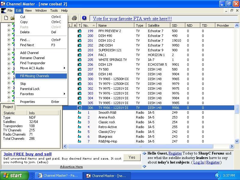Click the TV icon for SUPERDISH 121
Viewport: 240px width, 180px height.
coord(79,50)
